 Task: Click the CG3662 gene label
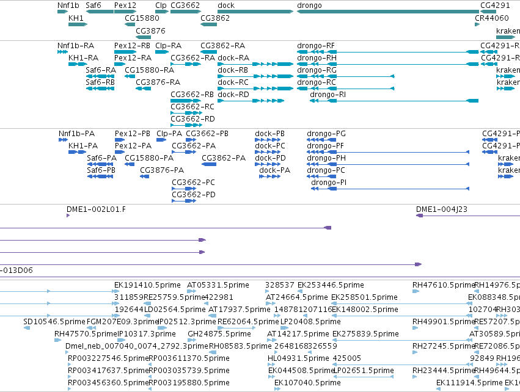(x=185, y=5)
